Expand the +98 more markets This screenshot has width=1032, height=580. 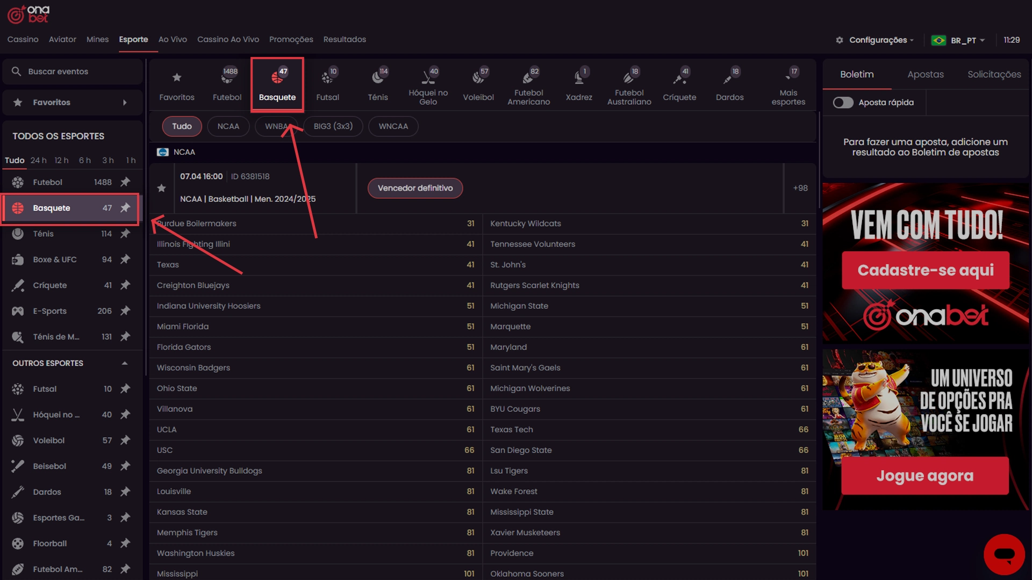pyautogui.click(x=800, y=188)
